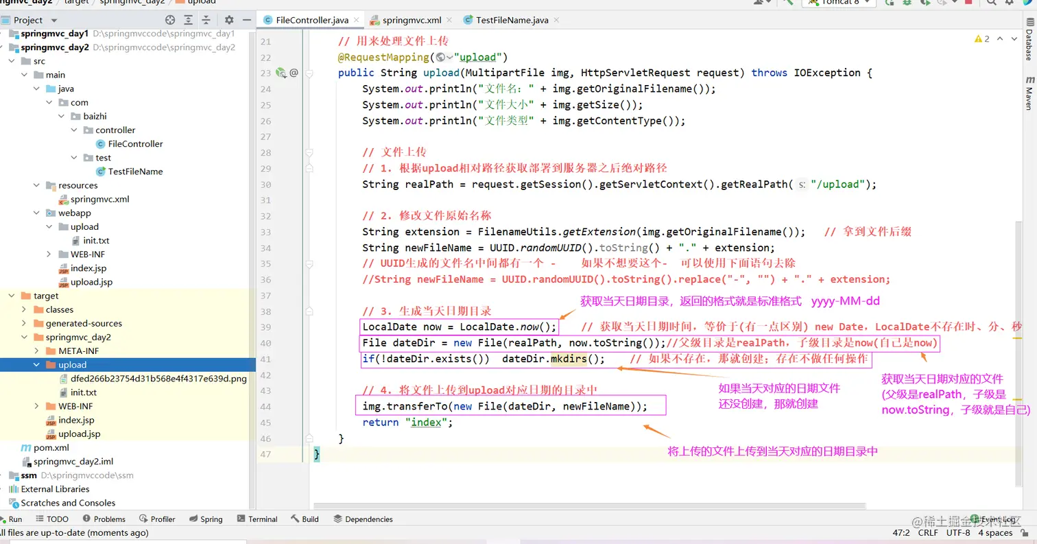
Task: Open the Maven tool window
Action: [1029, 93]
